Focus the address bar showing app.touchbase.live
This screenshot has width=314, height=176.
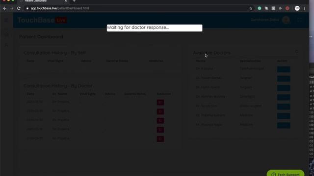[136, 8]
